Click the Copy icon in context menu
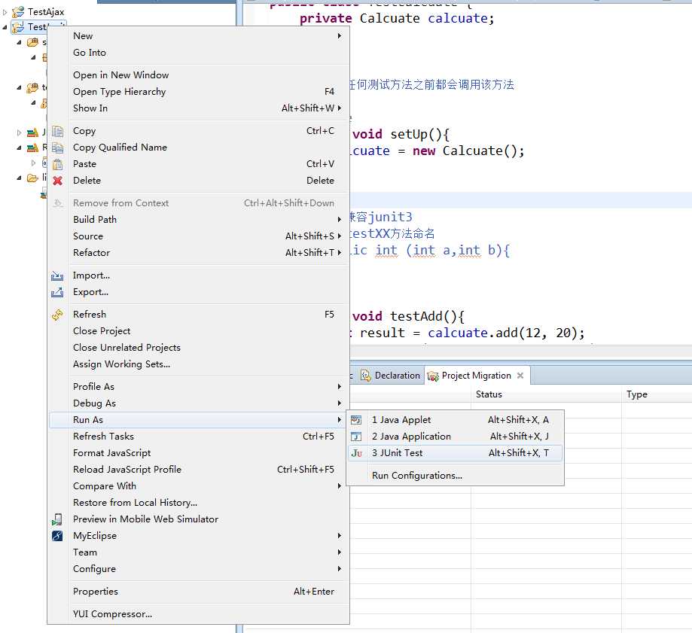Screen dimensions: 692x633 coord(57,131)
